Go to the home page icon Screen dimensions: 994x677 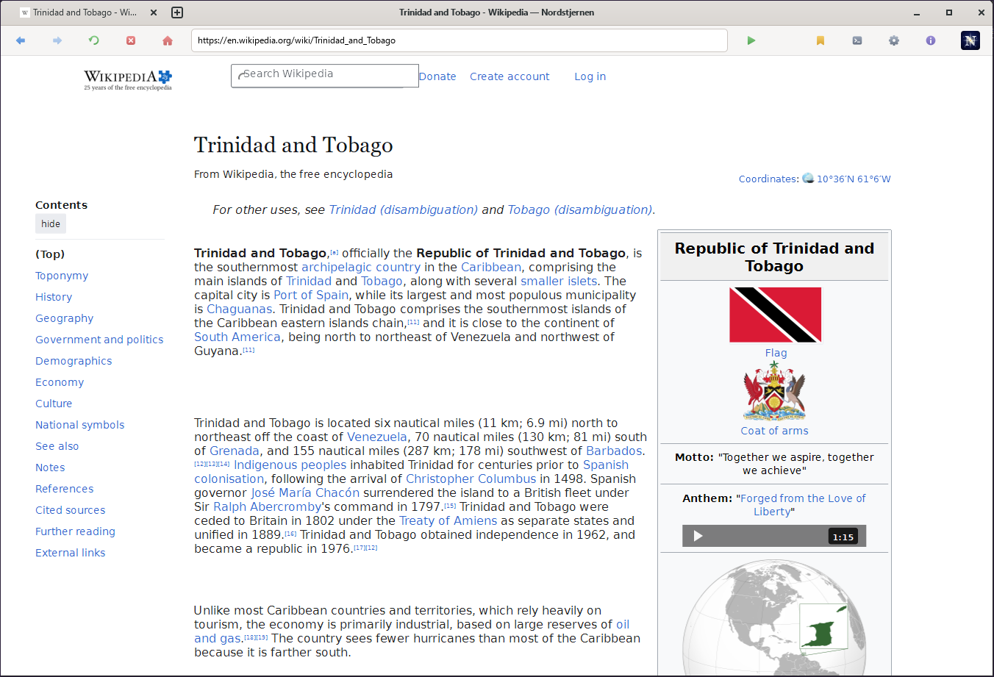168,40
